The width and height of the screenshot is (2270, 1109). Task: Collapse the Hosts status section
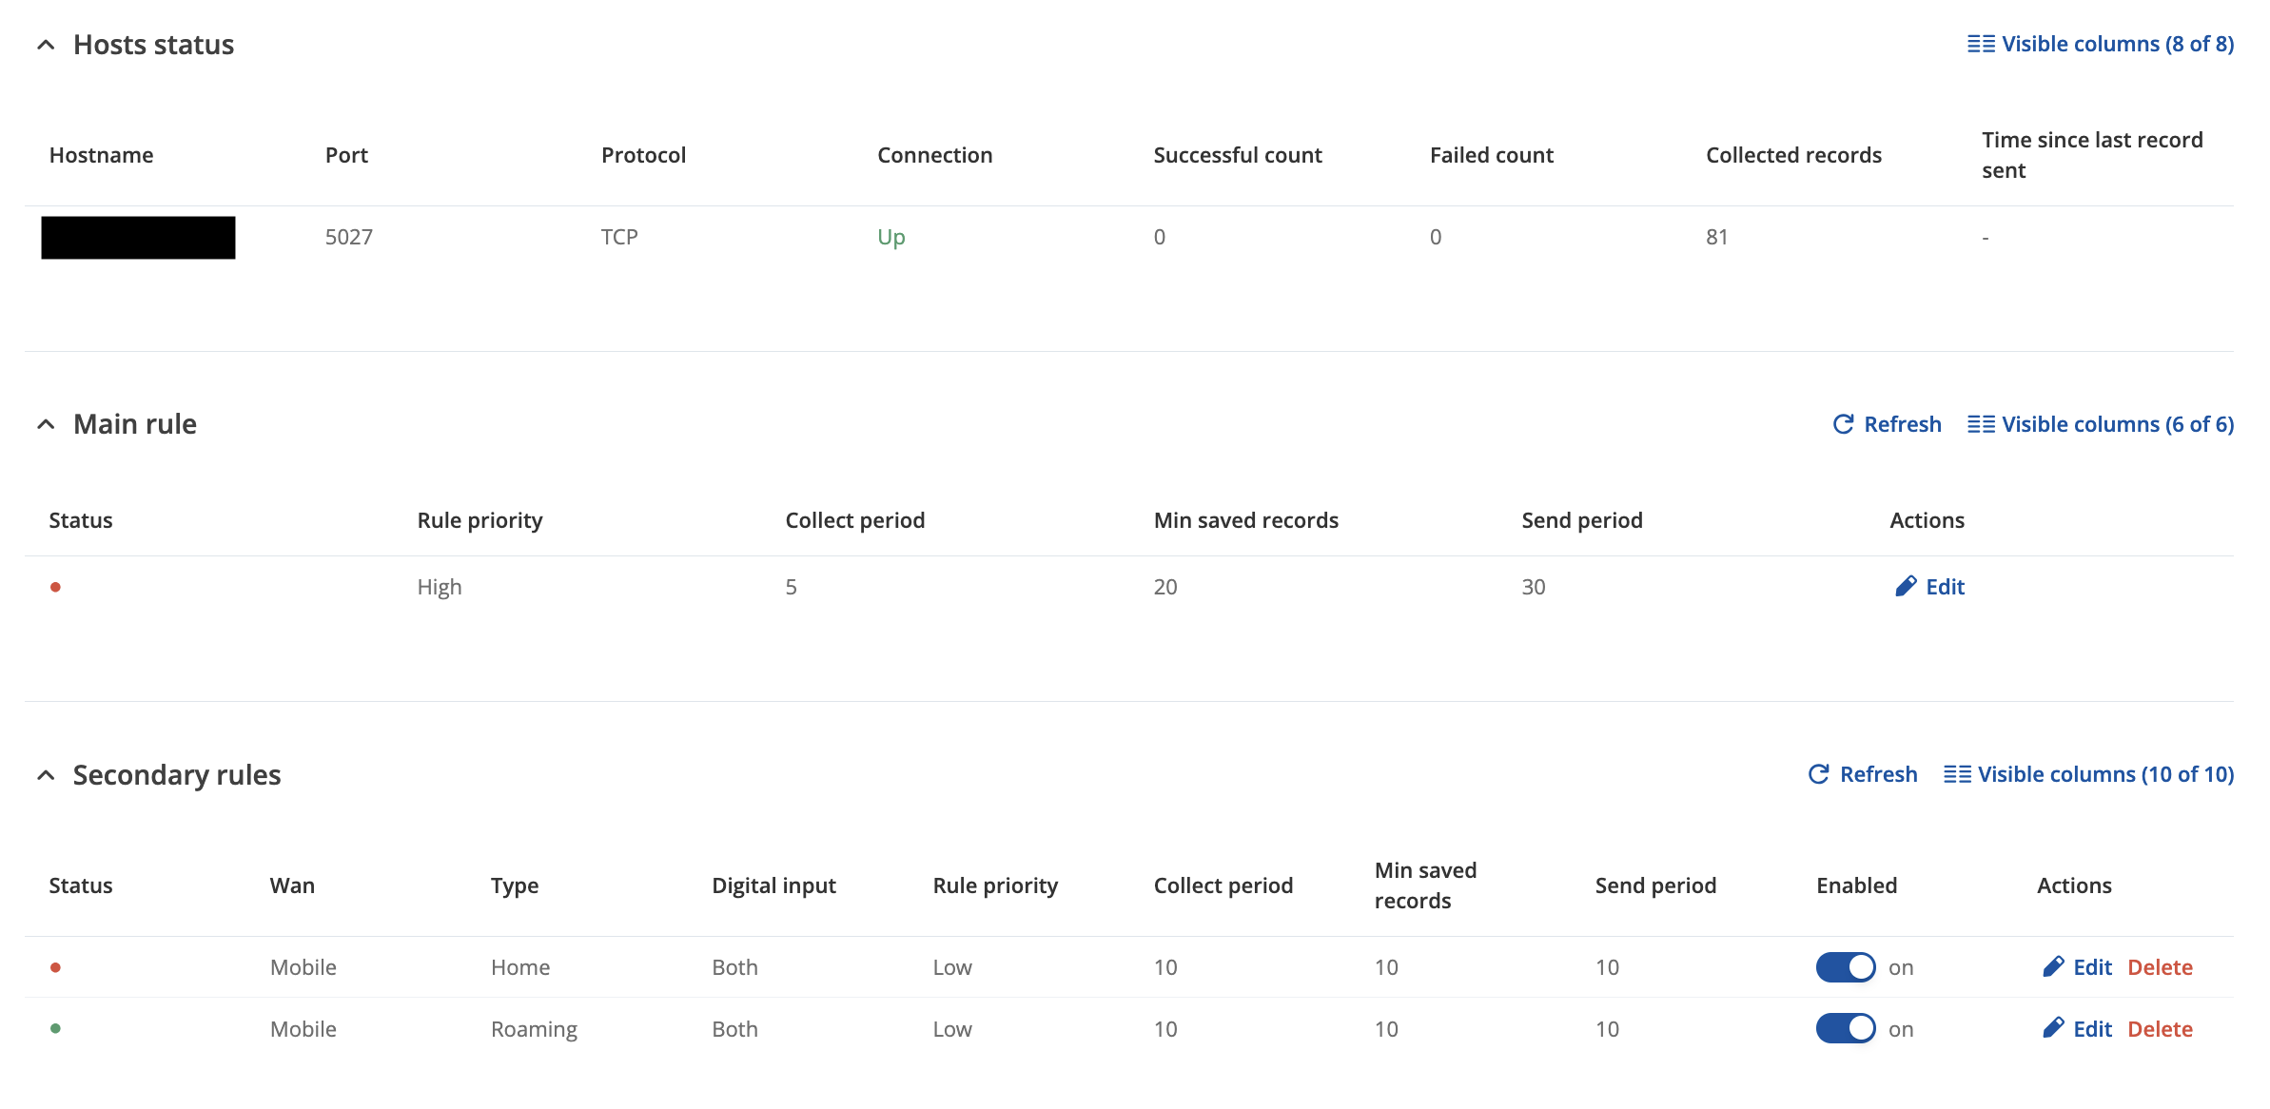coord(46,45)
